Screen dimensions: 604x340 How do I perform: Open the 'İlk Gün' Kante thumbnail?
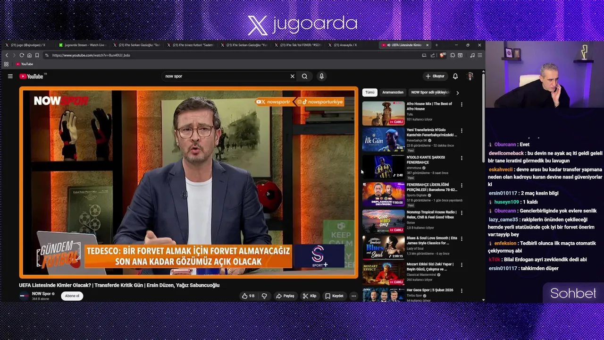(383, 140)
